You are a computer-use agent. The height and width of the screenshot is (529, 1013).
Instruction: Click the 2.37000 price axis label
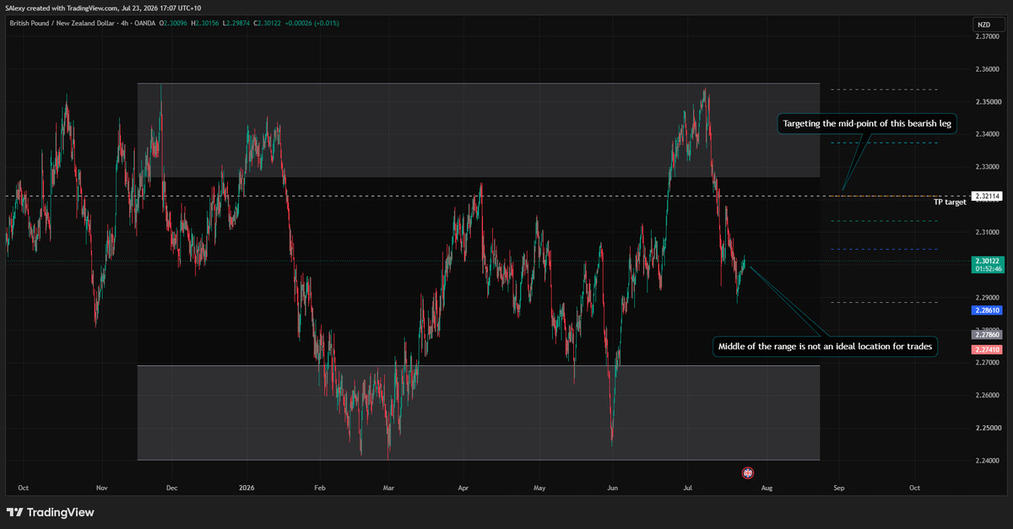click(989, 36)
